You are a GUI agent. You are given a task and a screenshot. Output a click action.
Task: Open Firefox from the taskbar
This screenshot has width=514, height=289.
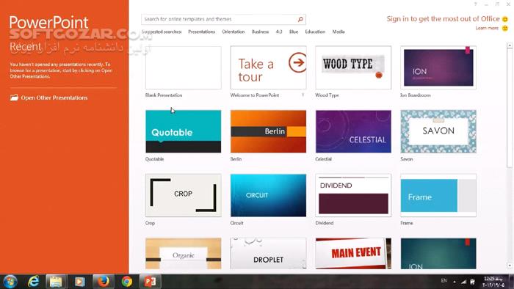coord(103,281)
